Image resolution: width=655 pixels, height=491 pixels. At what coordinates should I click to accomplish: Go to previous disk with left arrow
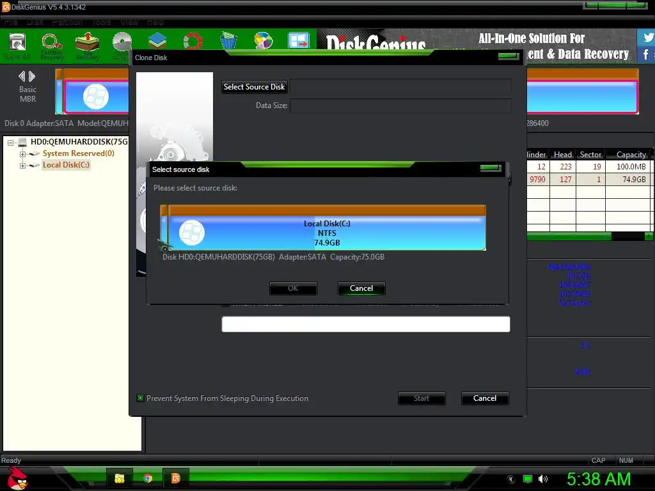22,77
